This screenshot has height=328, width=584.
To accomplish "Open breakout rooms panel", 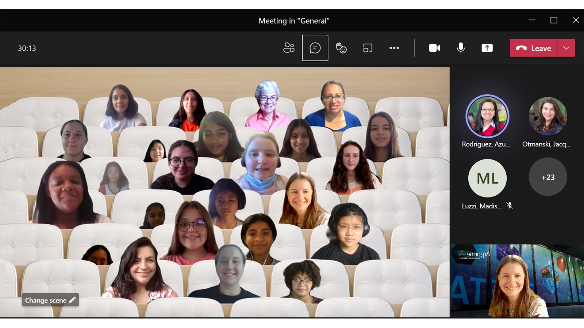I will [368, 48].
